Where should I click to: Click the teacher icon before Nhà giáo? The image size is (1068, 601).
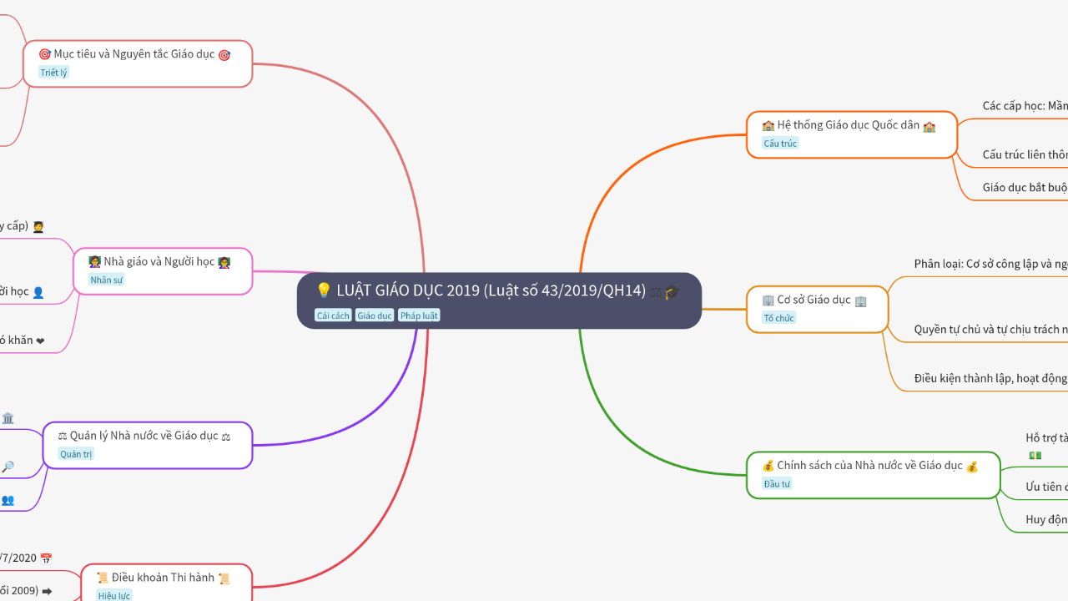point(95,262)
